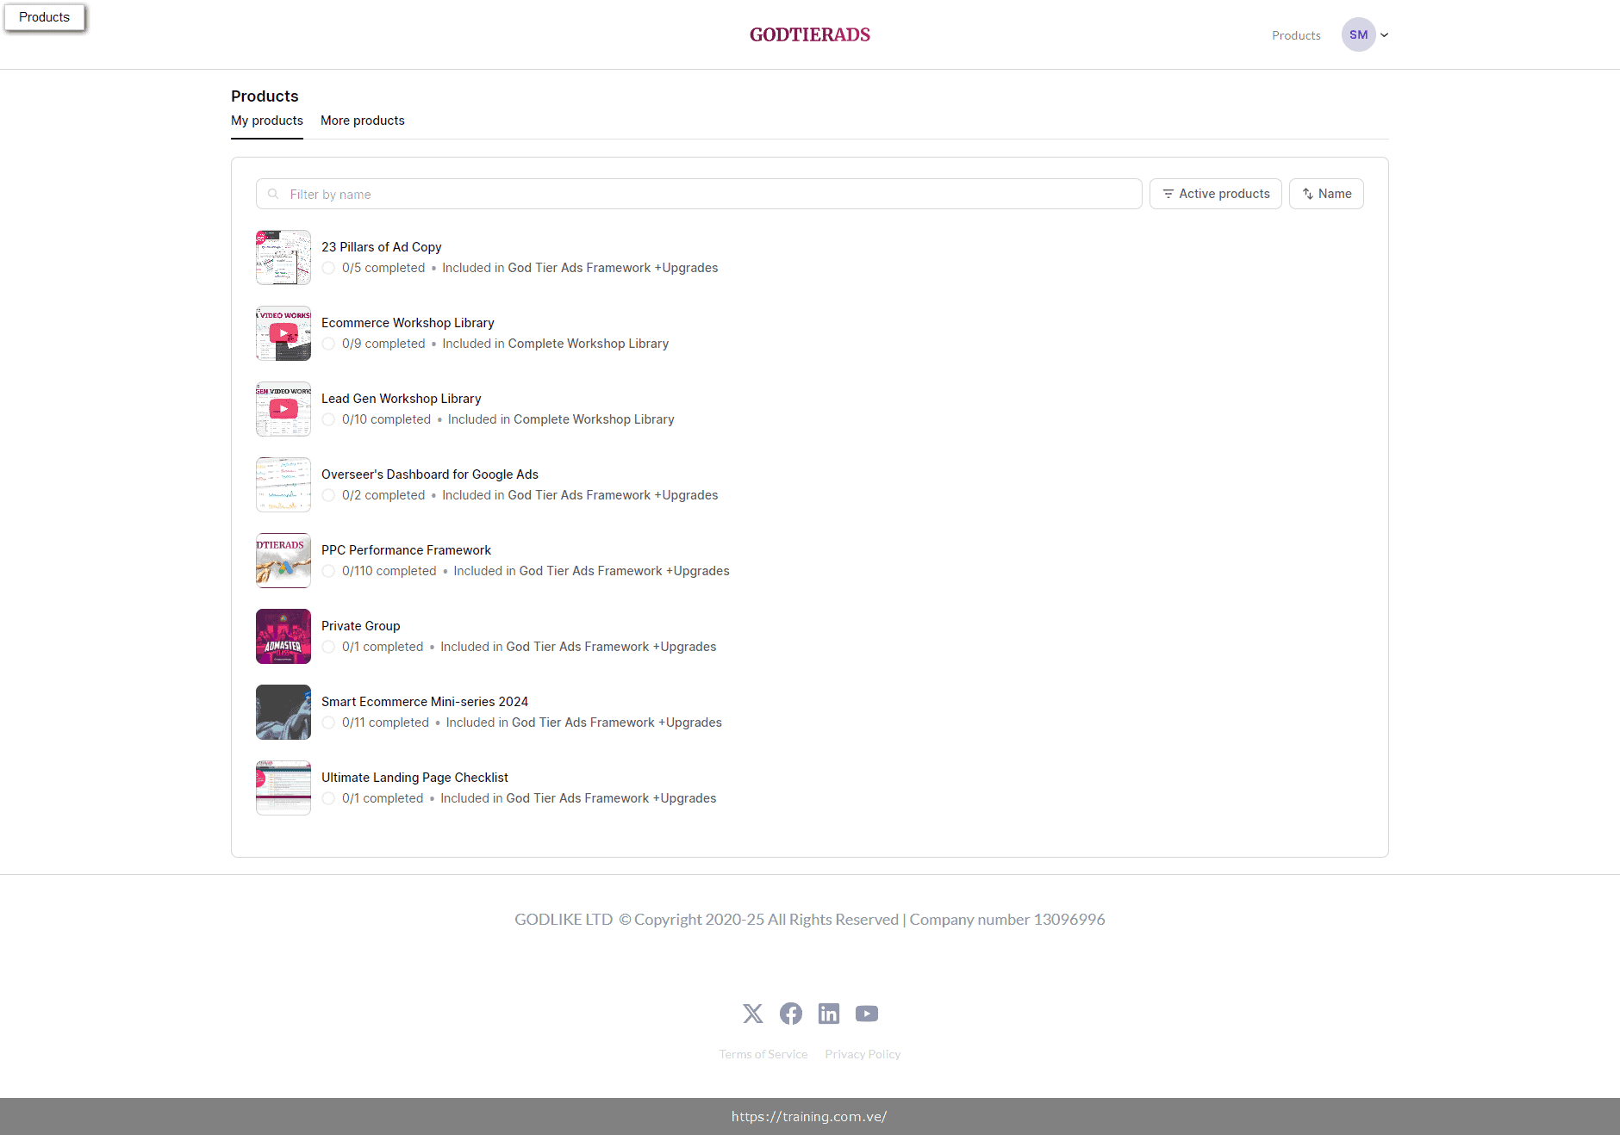Click the 0/10 completed progress indicator
This screenshot has width=1620, height=1135.
click(x=387, y=419)
